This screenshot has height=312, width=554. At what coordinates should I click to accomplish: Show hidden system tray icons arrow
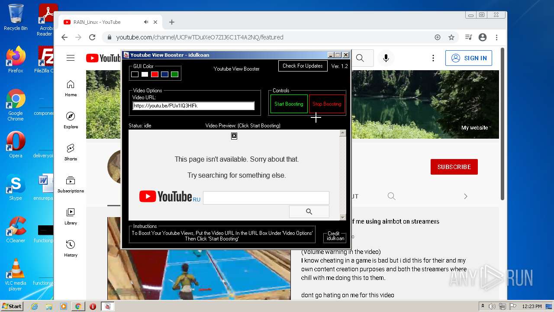(483, 306)
